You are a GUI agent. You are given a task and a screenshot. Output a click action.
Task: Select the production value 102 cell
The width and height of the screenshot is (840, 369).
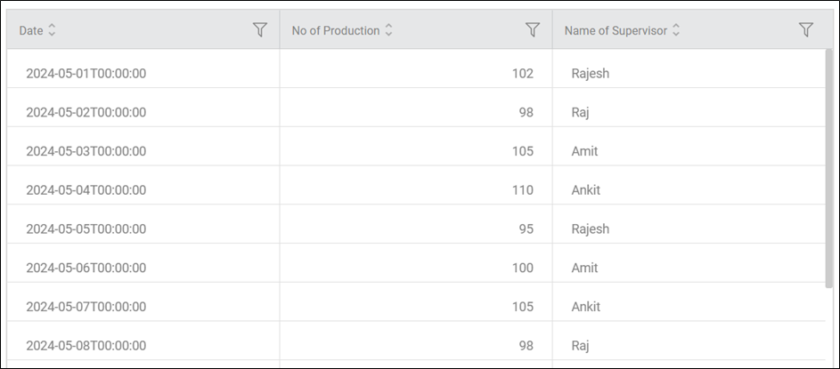point(416,73)
